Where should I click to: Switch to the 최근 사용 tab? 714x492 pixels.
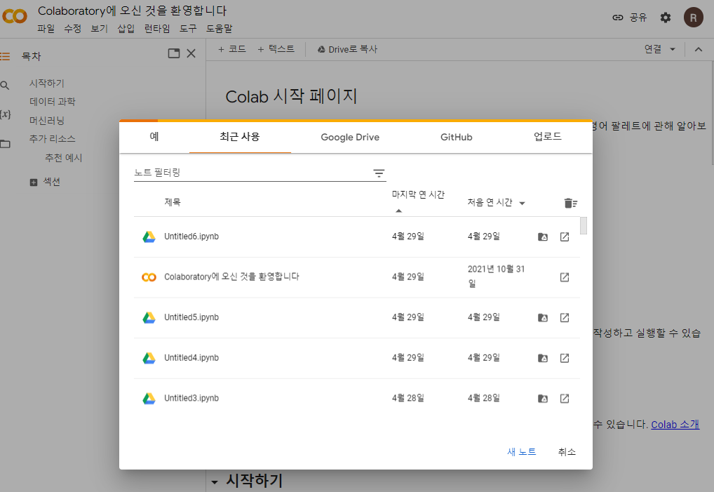pyautogui.click(x=240, y=137)
